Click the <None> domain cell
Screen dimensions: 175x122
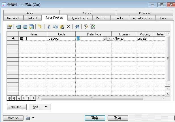(x=124, y=39)
